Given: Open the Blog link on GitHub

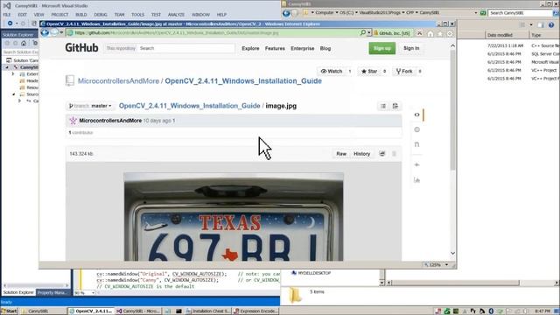Looking at the screenshot, I should click(x=325, y=48).
